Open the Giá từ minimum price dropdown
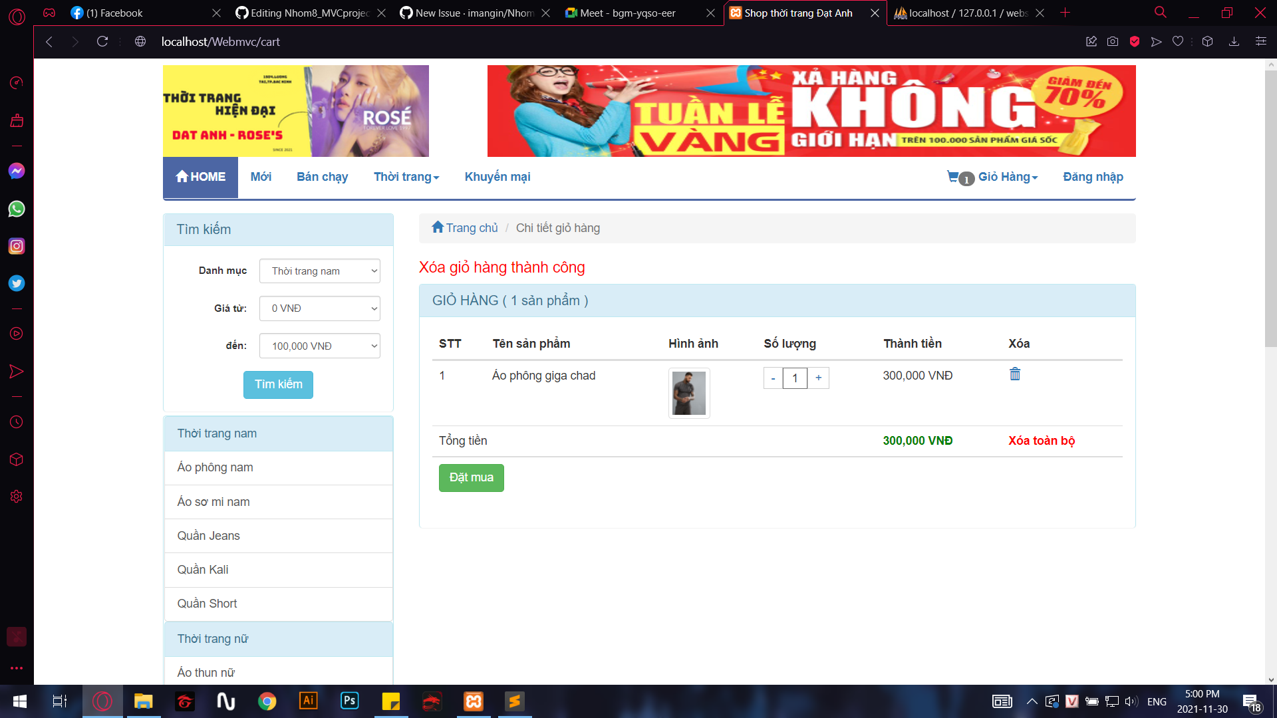This screenshot has height=718, width=1277. tap(320, 308)
